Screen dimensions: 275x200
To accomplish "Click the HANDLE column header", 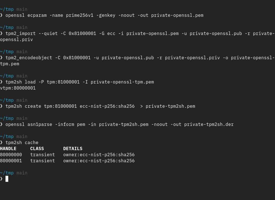I will coord(8,148).
